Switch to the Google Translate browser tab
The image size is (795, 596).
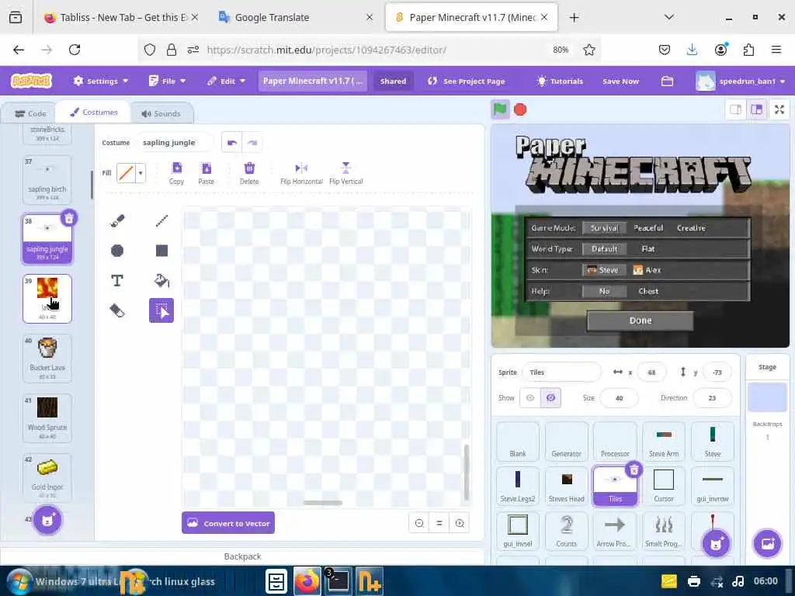pos(296,17)
